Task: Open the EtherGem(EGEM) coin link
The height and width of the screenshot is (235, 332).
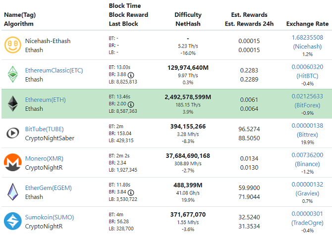Action: [x=48, y=188]
